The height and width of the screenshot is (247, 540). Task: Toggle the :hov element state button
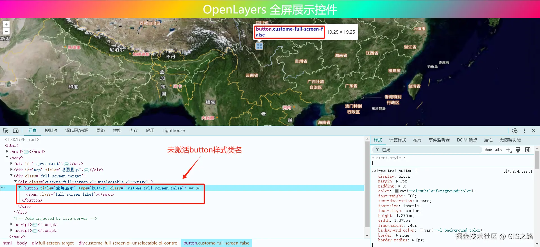click(x=488, y=150)
